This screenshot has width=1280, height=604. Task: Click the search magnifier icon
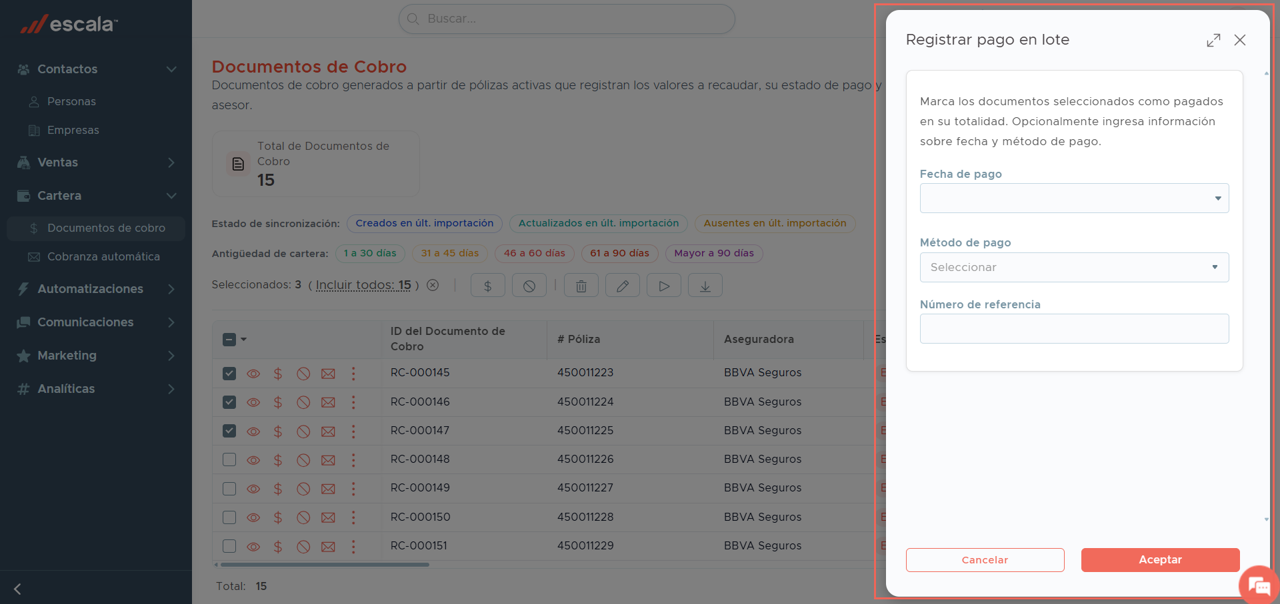(413, 19)
